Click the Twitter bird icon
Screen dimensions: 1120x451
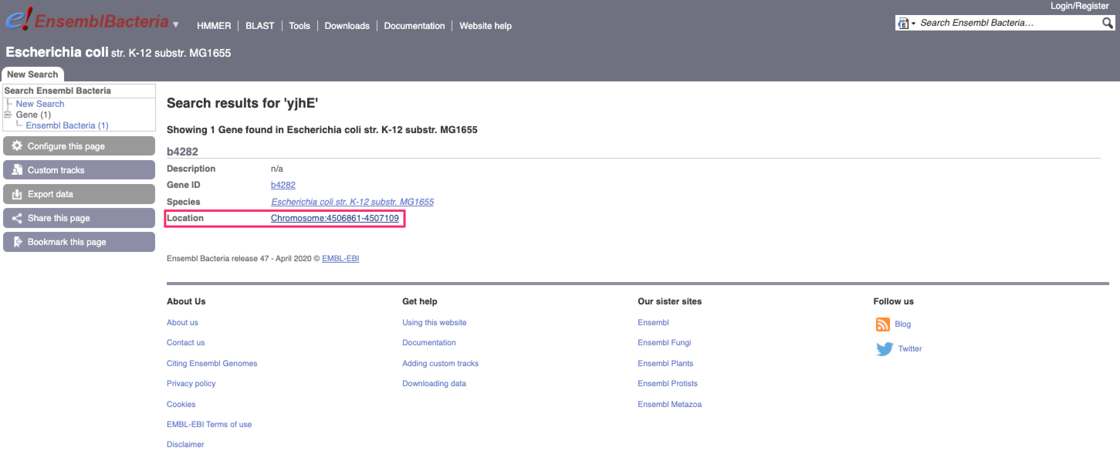click(x=884, y=349)
